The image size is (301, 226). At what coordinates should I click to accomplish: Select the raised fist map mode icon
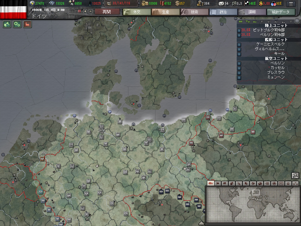[x=288, y=183]
